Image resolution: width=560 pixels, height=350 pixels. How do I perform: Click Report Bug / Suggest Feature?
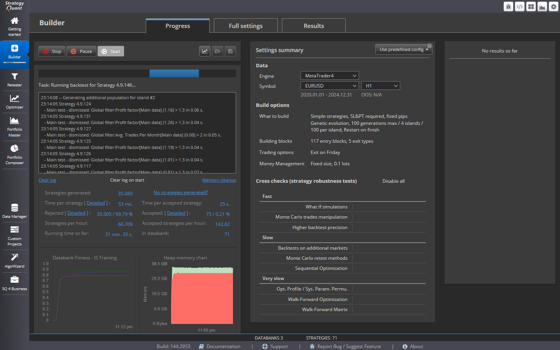345,346
